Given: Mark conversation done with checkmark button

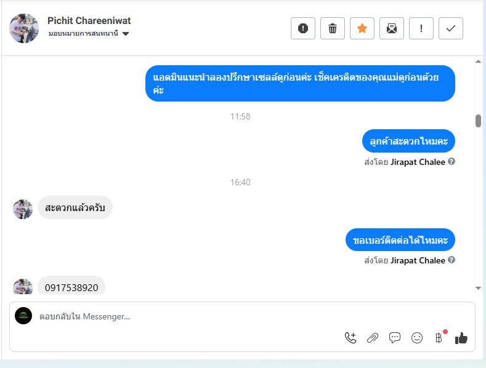Looking at the screenshot, I should pyautogui.click(x=451, y=28).
